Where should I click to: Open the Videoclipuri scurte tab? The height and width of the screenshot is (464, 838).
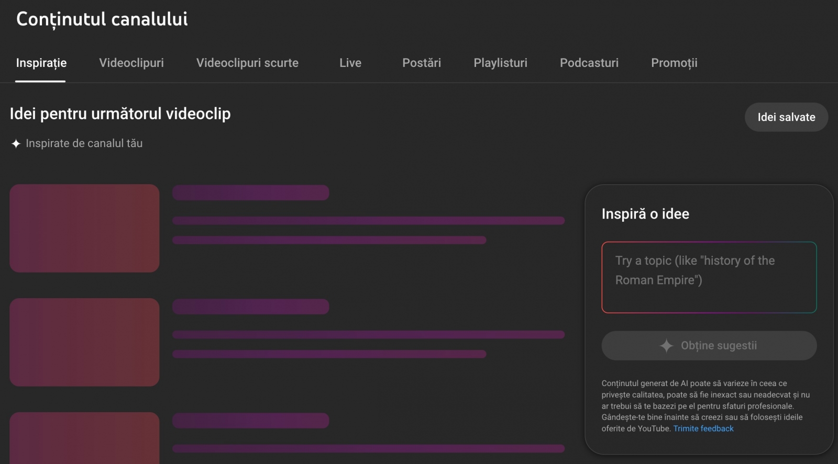point(247,63)
